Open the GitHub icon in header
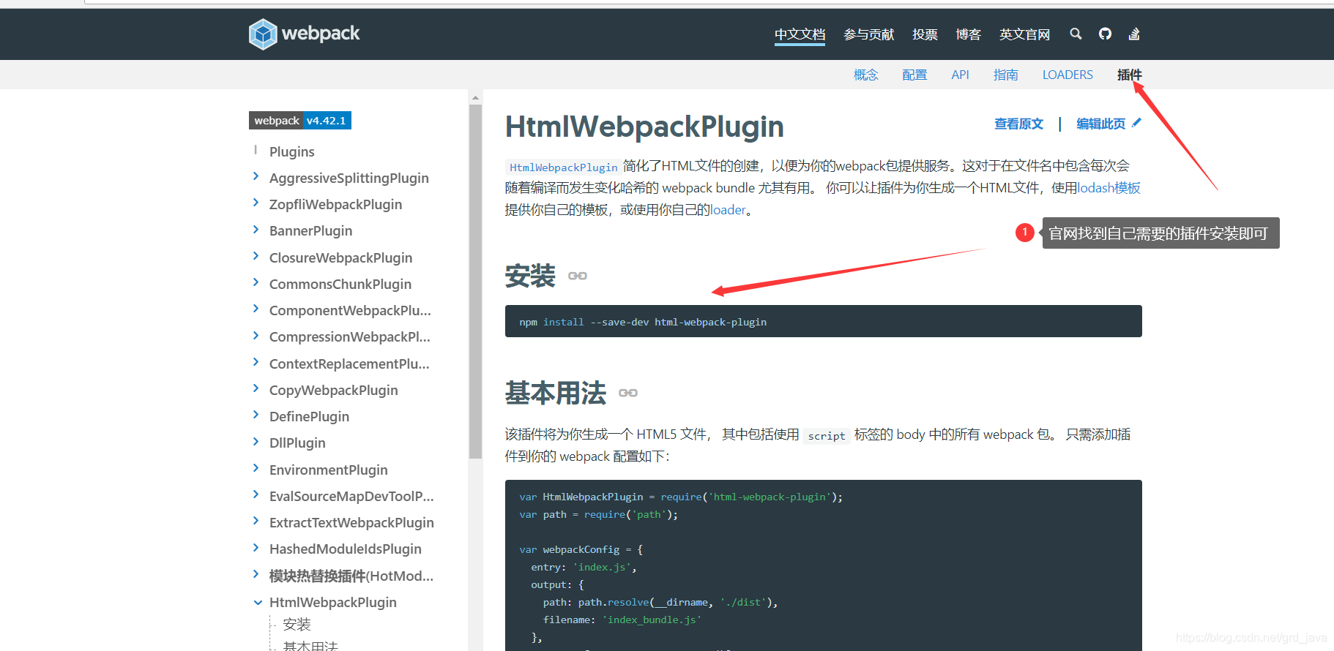This screenshot has height=651, width=1334. (x=1105, y=34)
